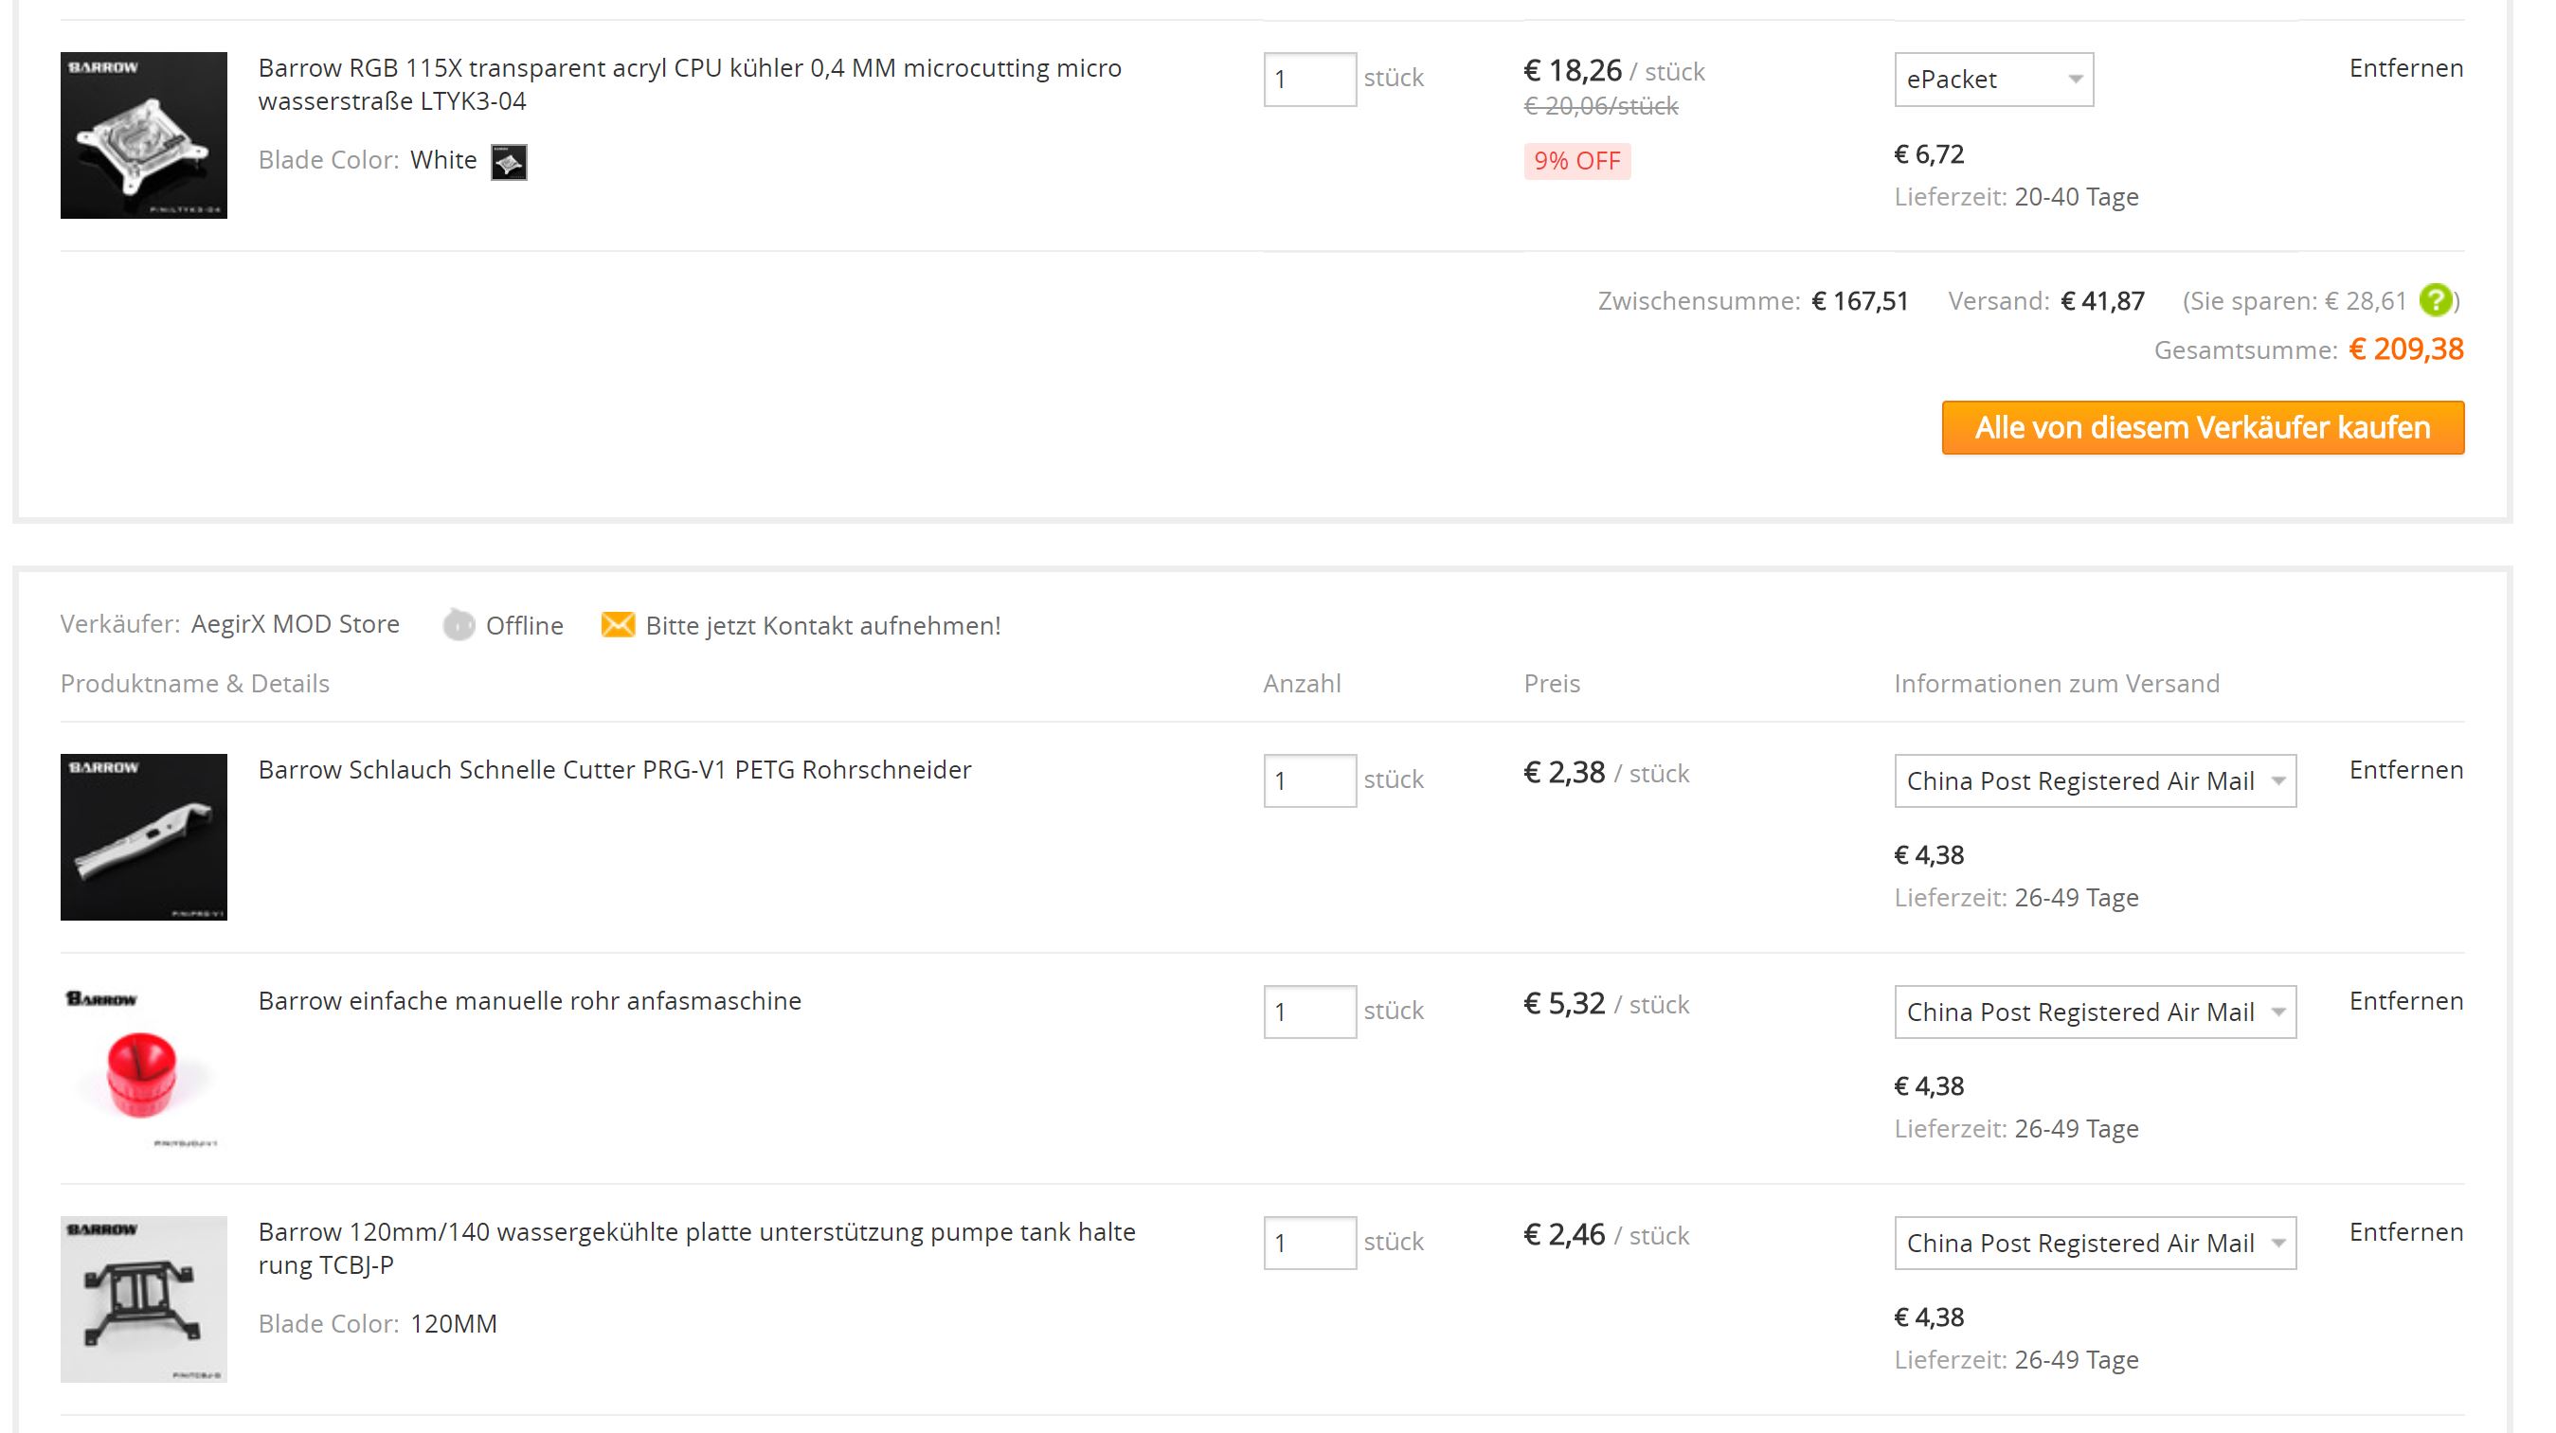
Task: Open shipping dropdown for the chamfering tool
Action: click(2094, 1012)
